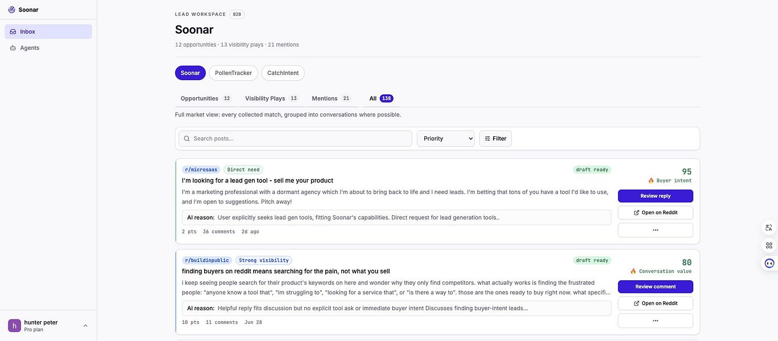Viewport: 778px width, 341px height.
Task: Select the Soonar workspace pill
Action: [191, 73]
